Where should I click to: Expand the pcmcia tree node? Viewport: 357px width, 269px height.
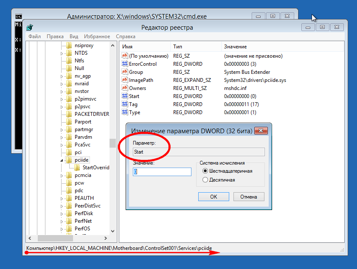point(62,176)
